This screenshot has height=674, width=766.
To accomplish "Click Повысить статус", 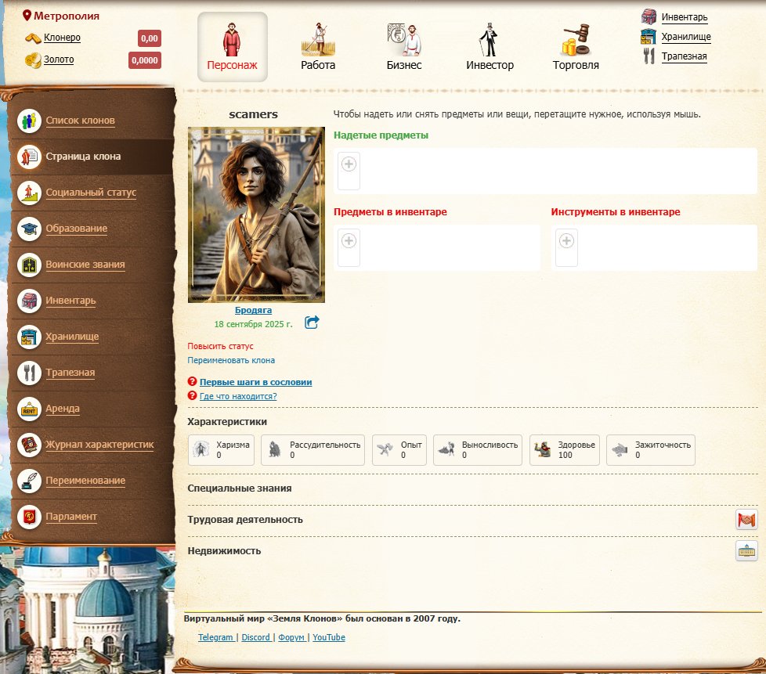I will pos(220,346).
